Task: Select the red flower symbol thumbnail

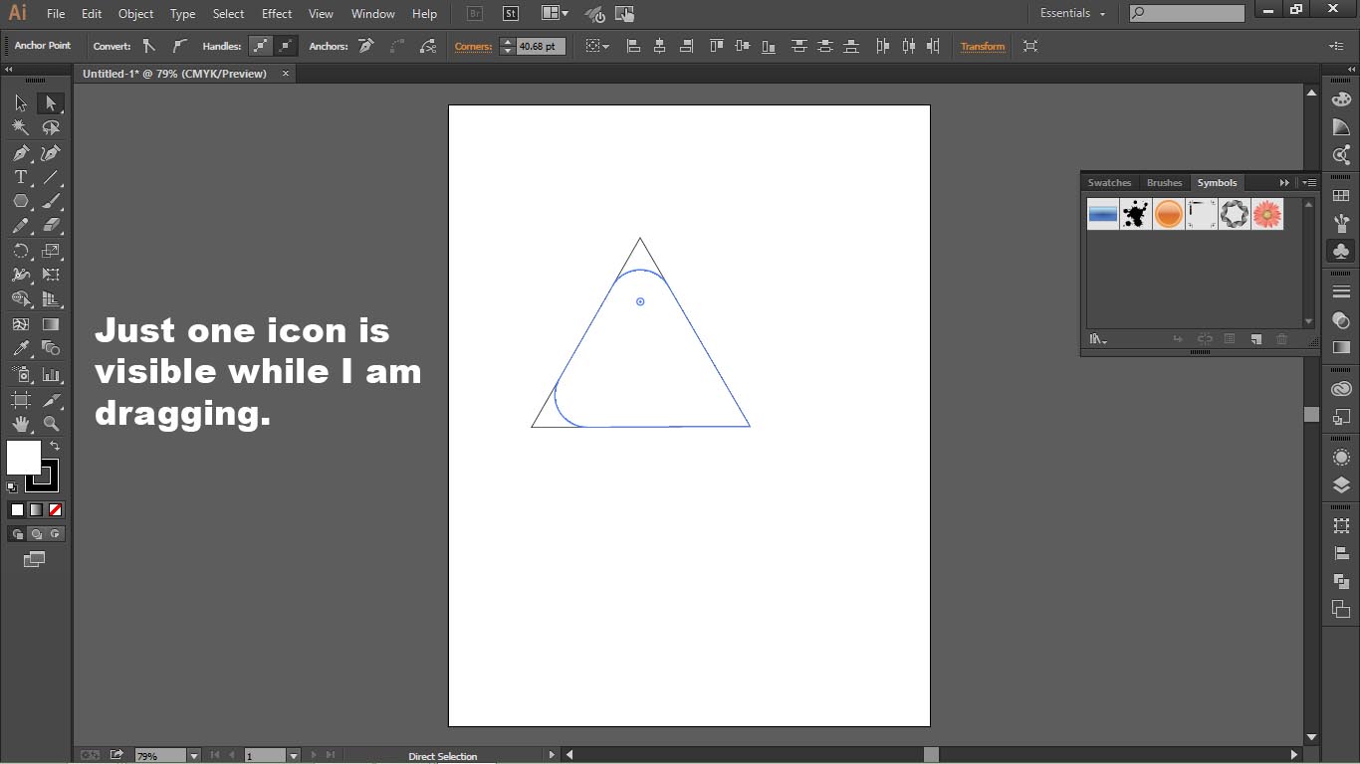Action: tap(1267, 214)
